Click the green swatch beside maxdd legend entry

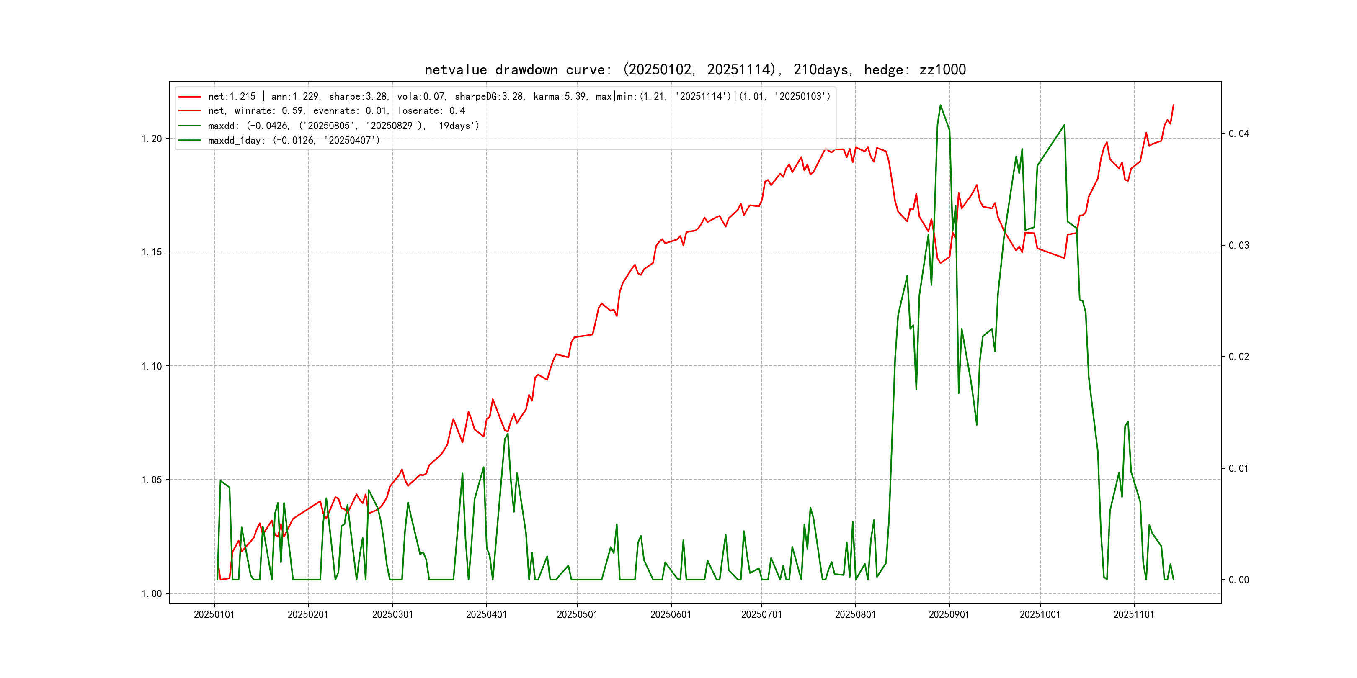click(x=190, y=126)
